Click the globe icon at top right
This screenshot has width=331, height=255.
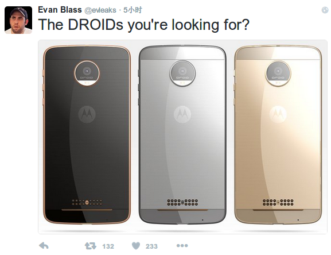325,10
